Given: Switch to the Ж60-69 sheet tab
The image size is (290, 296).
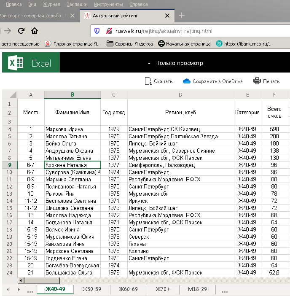Looking at the screenshot, I should click(x=128, y=289).
